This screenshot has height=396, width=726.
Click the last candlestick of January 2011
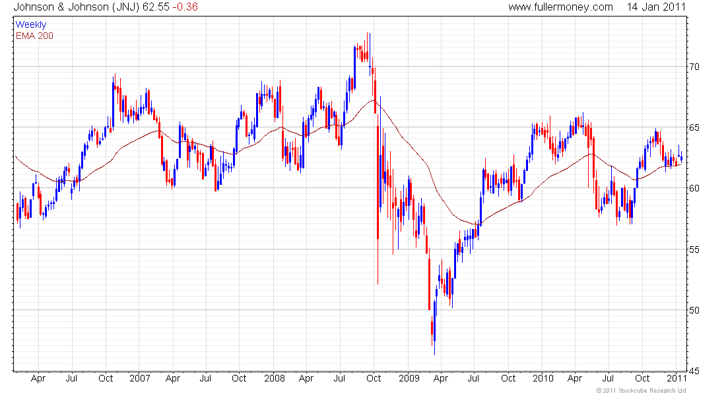pos(681,158)
